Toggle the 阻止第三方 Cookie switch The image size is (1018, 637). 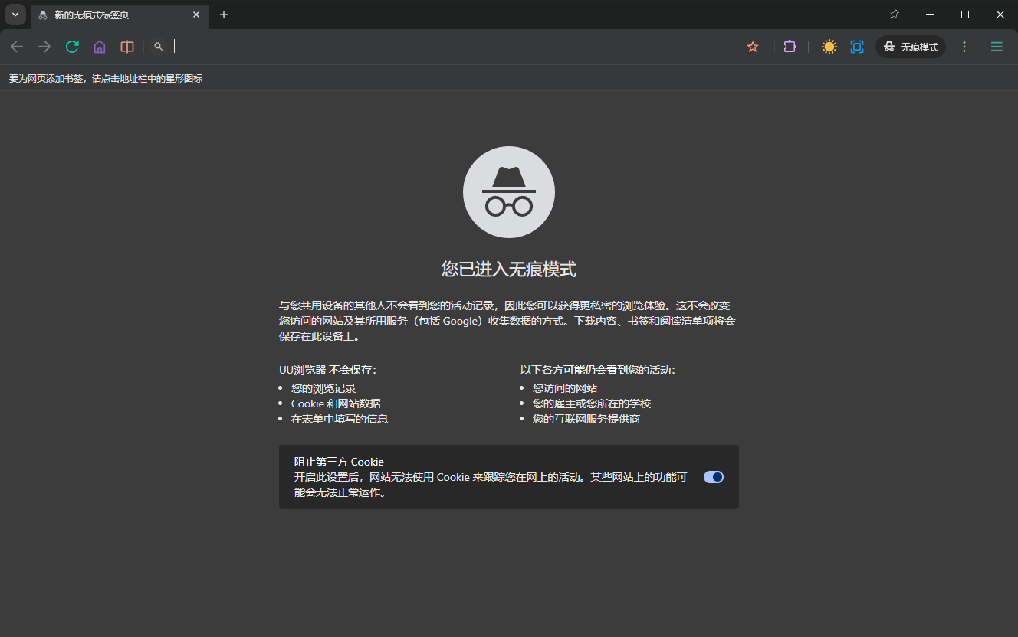(714, 477)
